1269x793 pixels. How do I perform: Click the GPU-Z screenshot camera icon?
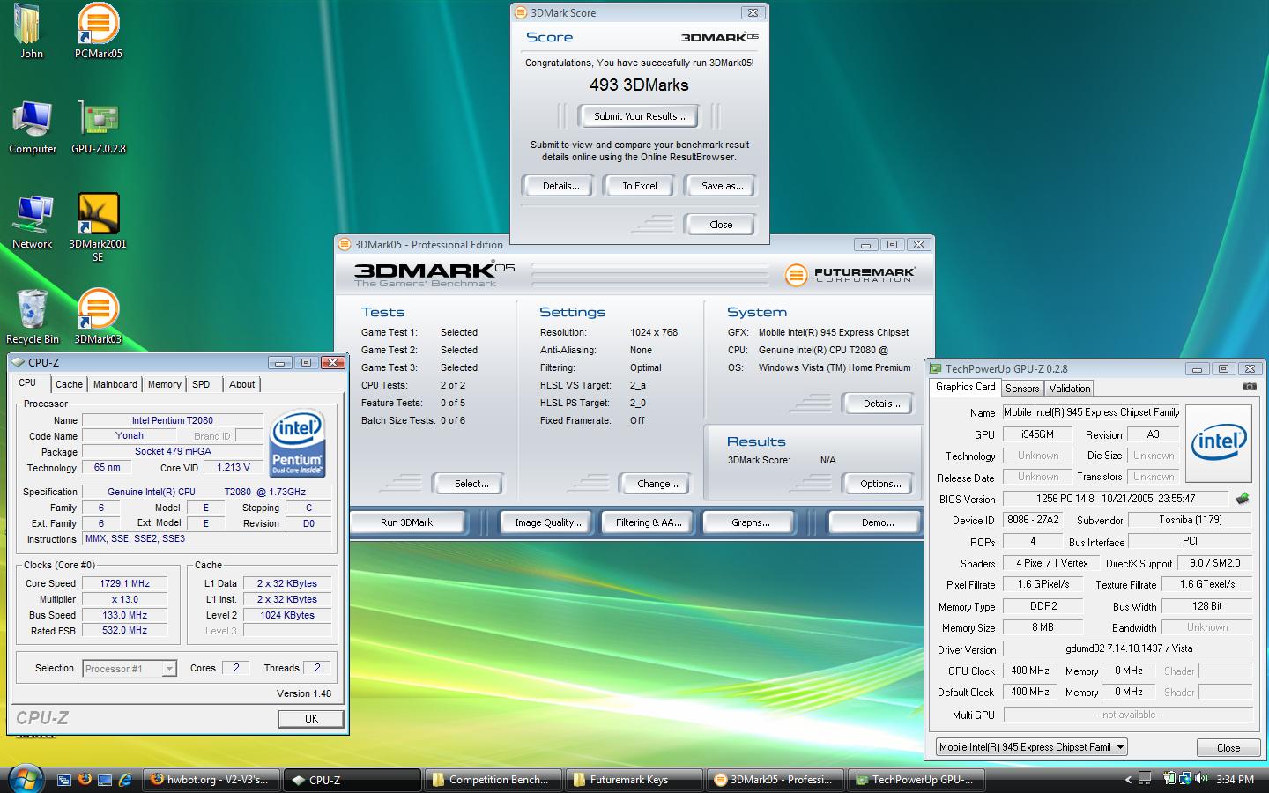1250,387
